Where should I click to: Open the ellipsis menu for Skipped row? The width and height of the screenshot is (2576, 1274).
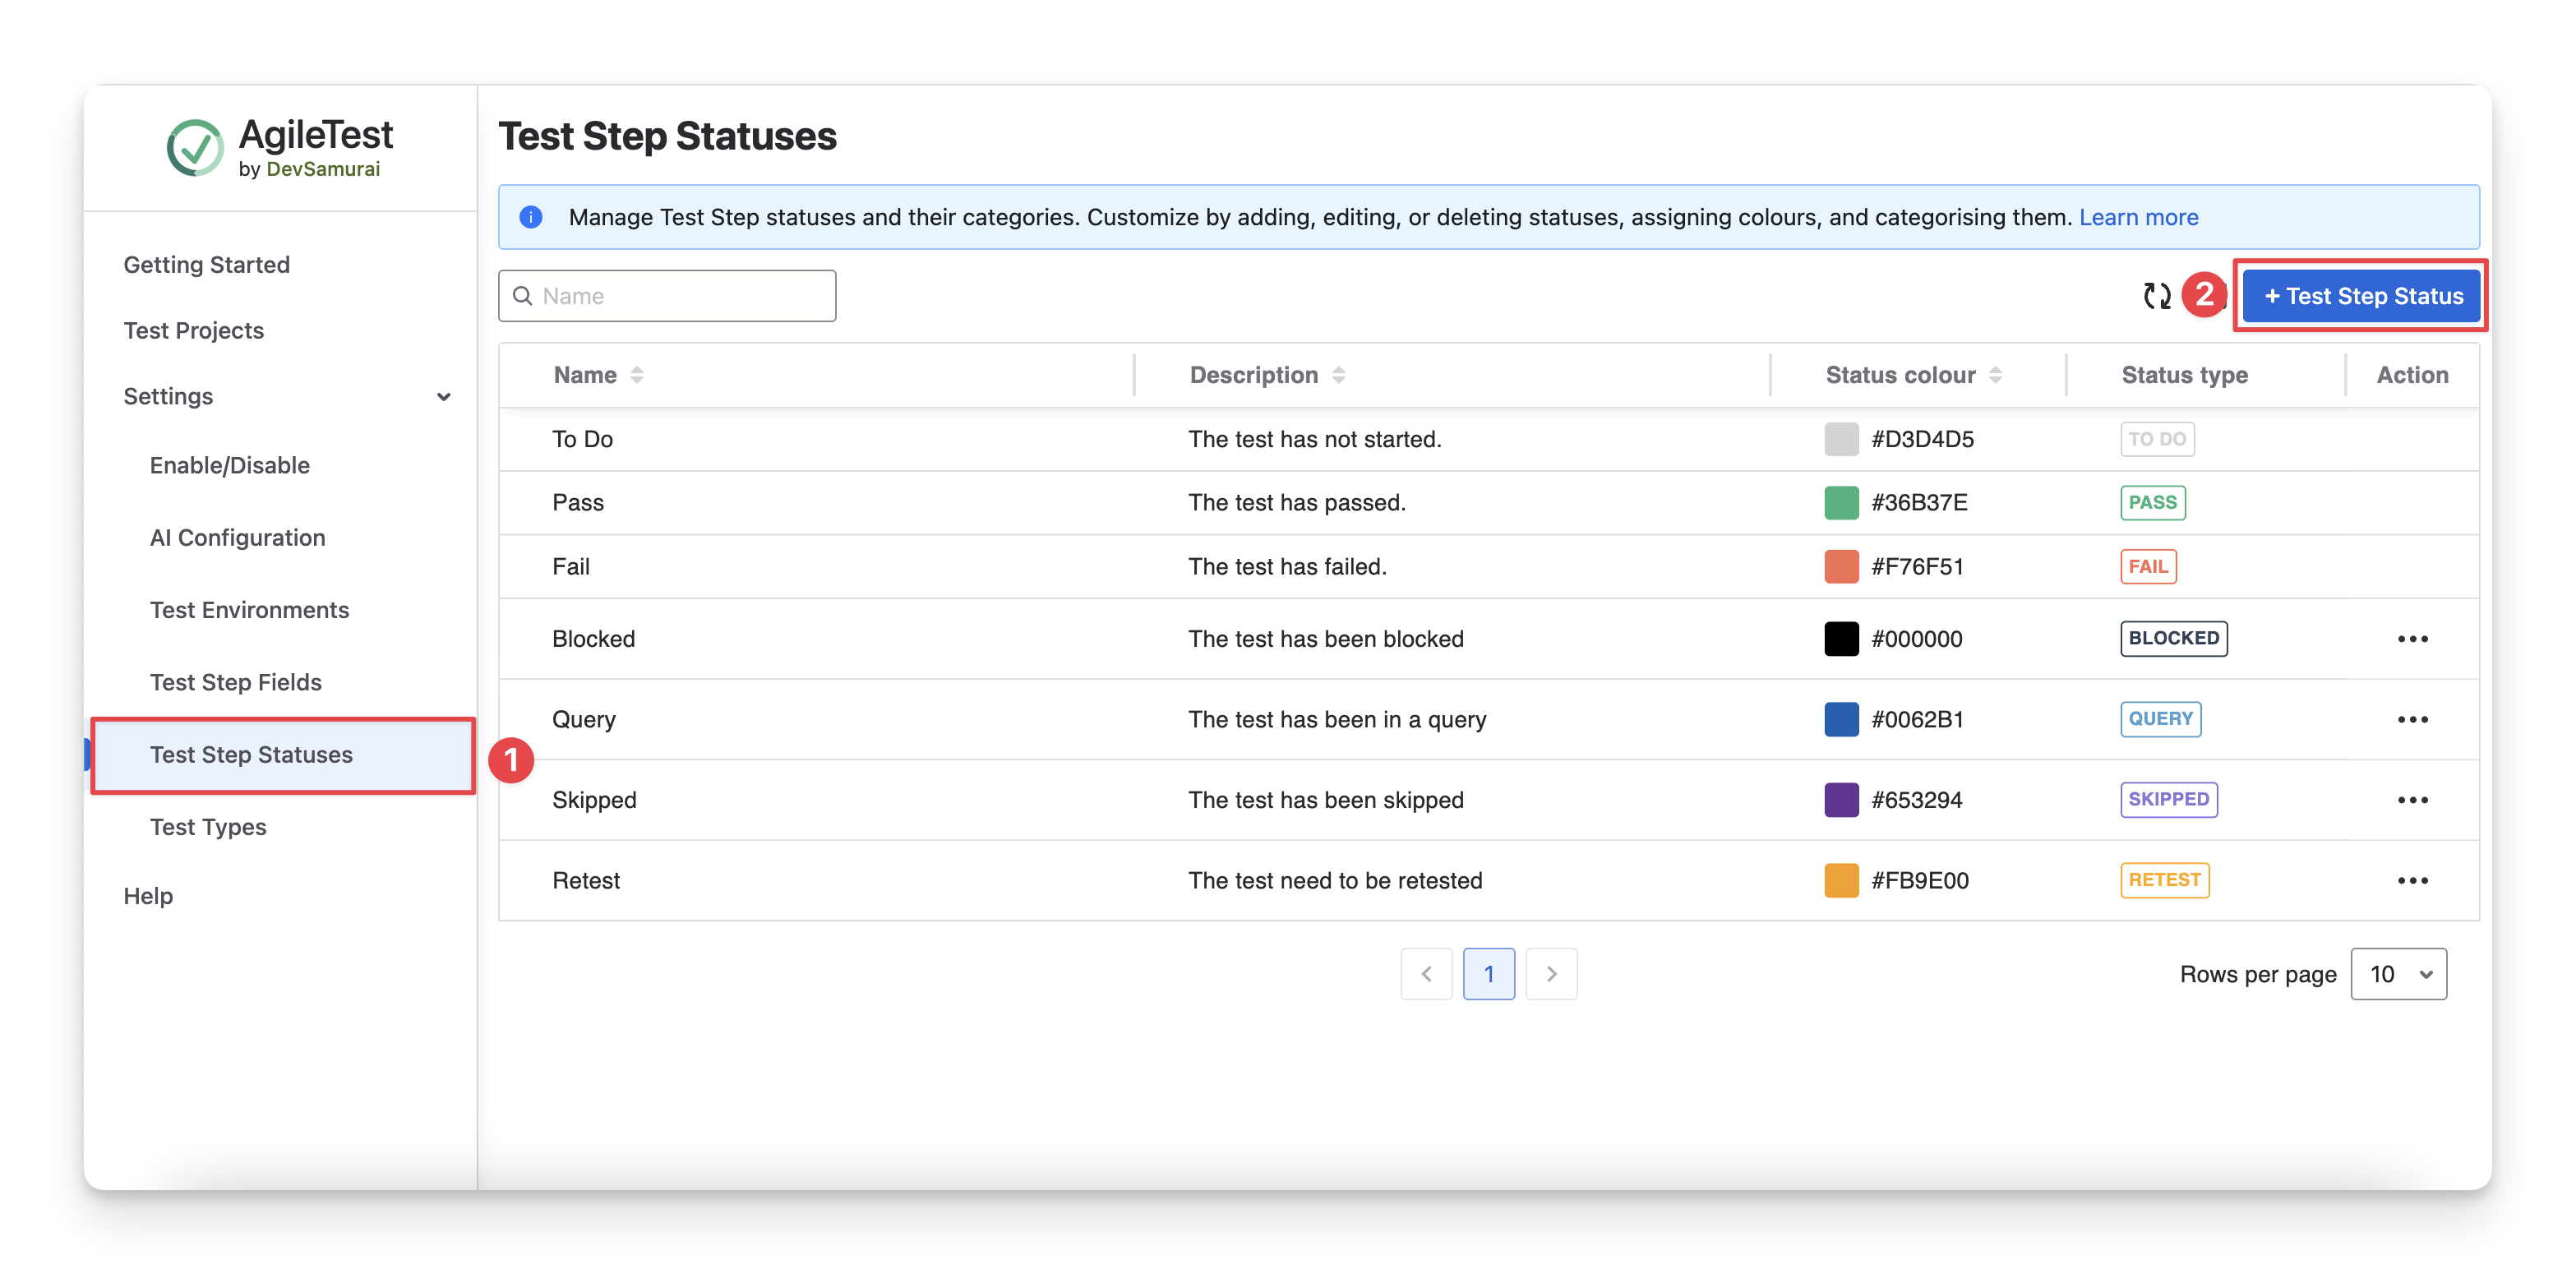click(2412, 800)
